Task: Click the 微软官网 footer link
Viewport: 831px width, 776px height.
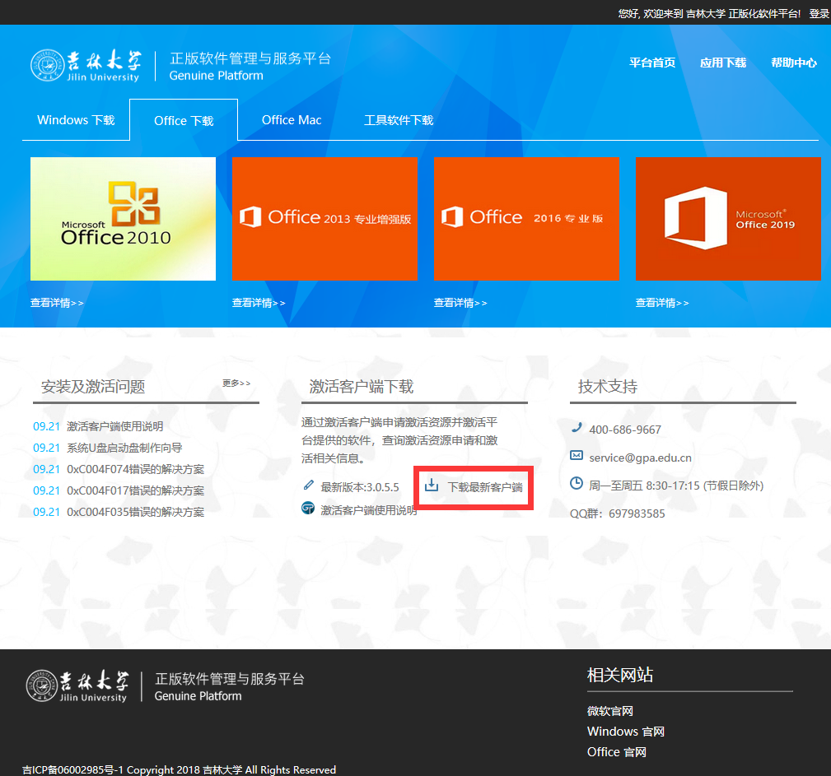Action: [610, 711]
